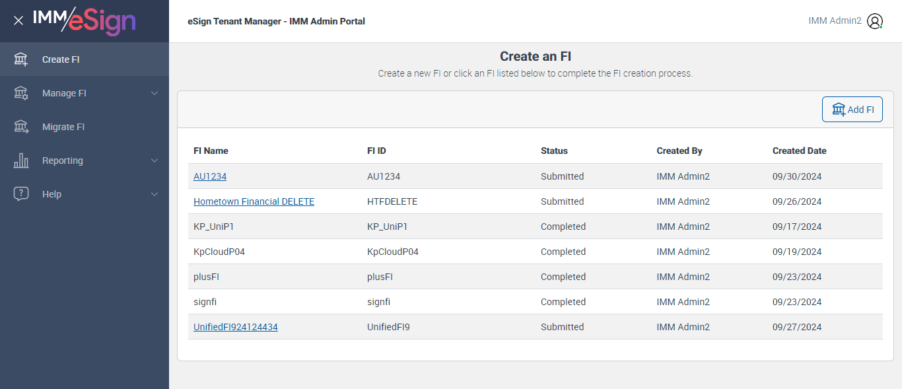Screen dimensions: 902x389
Task: Click the 09/30/2024 created date
Action: tap(797, 176)
